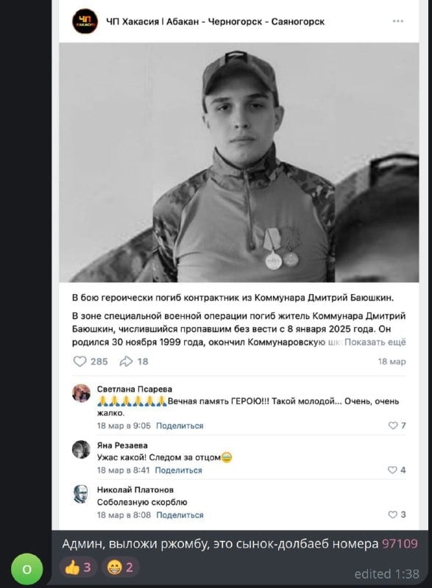
Task: Open Светлана Псарева's avatar
Action: pyautogui.click(x=81, y=393)
